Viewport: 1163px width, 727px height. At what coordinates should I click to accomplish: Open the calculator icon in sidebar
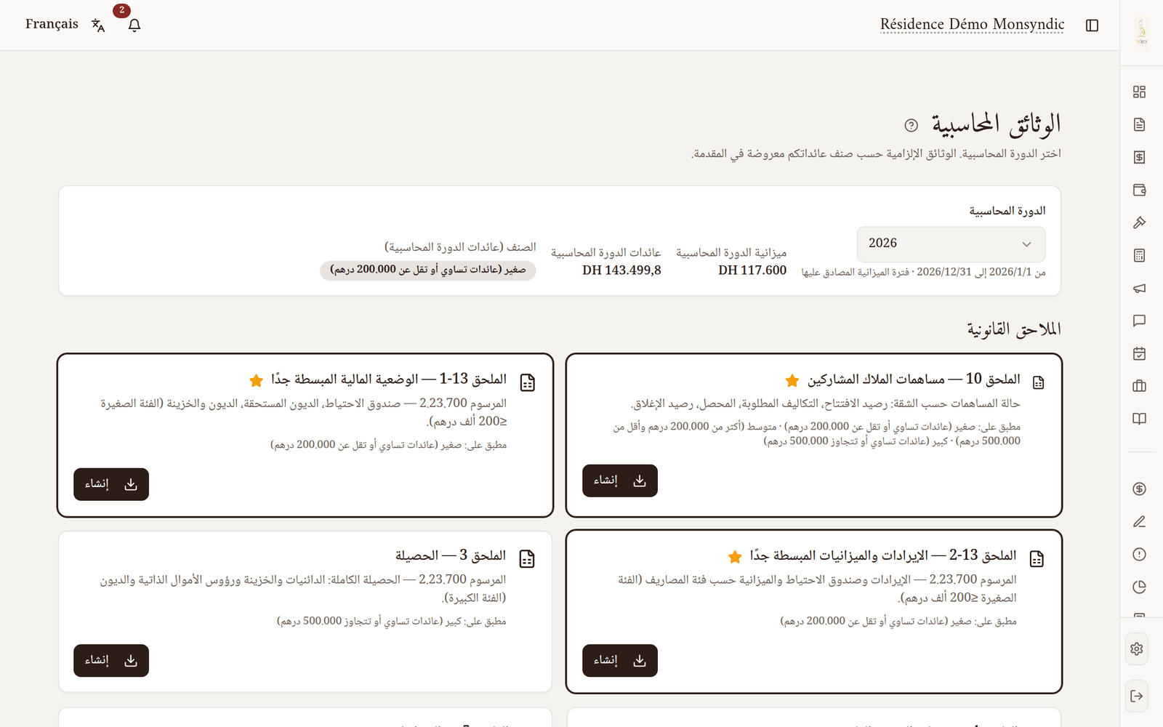coord(1139,255)
